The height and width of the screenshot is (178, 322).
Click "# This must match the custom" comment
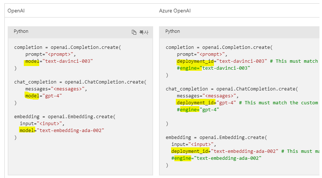click(278, 102)
